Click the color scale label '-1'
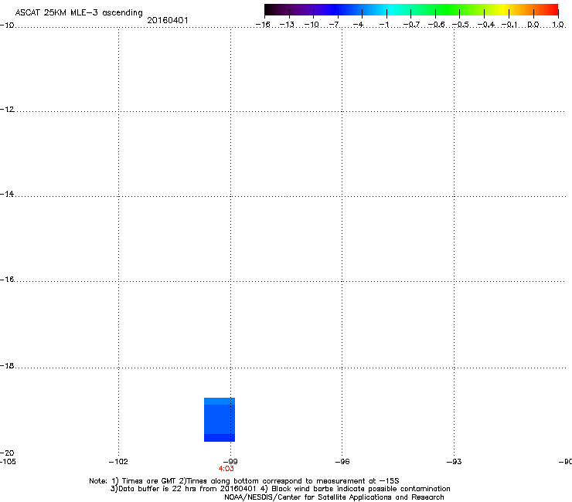This screenshot has height=502, width=572. pos(383,25)
